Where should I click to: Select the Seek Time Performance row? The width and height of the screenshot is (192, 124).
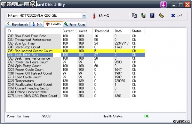(x=76, y=58)
